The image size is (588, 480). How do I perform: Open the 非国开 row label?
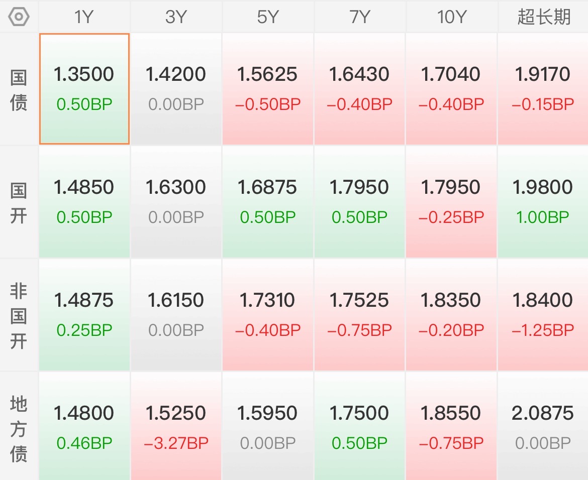19,315
